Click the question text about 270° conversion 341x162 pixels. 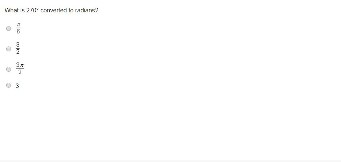click(51, 11)
